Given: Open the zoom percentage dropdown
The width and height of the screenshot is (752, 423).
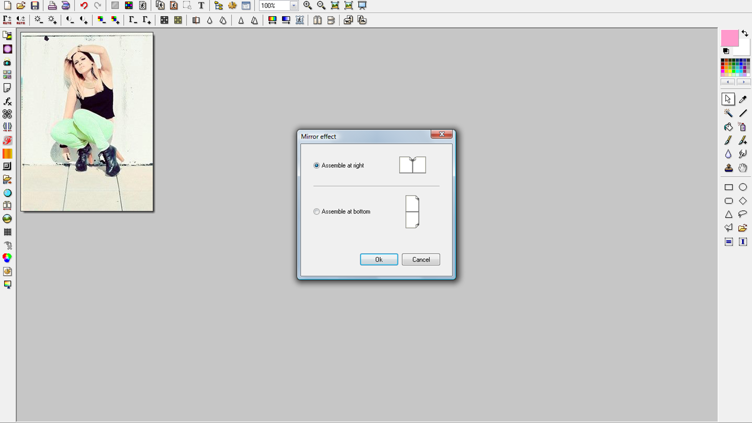Looking at the screenshot, I should pos(293,6).
